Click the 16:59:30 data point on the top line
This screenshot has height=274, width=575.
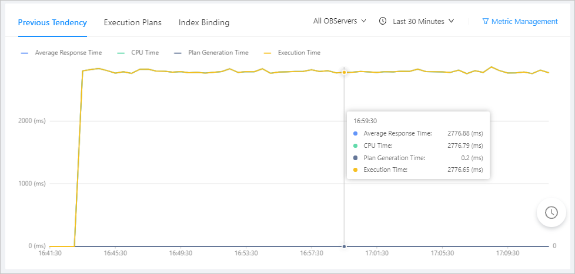[344, 72]
